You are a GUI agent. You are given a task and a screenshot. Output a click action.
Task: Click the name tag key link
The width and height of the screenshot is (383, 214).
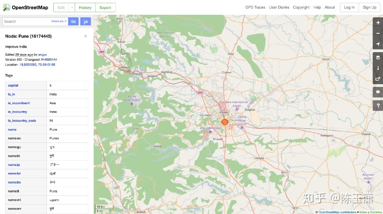click(12, 129)
